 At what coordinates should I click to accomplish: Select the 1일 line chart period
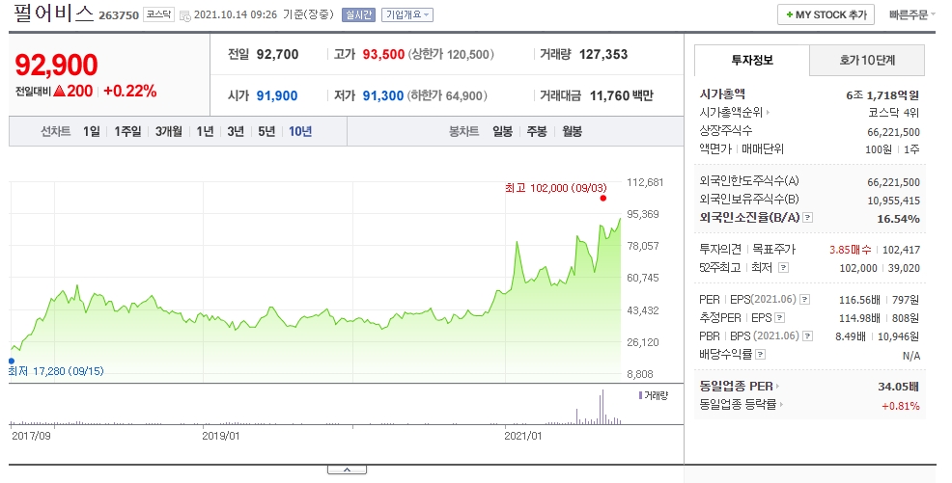[92, 131]
